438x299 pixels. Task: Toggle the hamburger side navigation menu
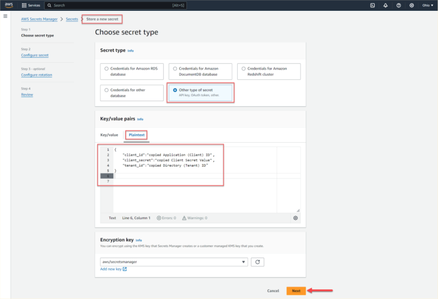point(6,17)
